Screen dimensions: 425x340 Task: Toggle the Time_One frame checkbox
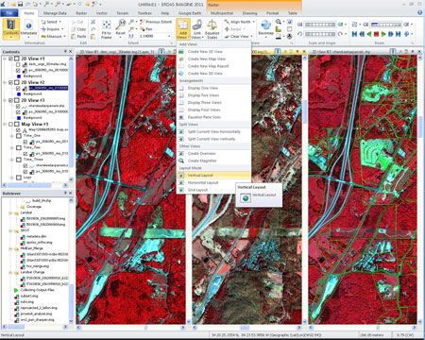coord(19,136)
